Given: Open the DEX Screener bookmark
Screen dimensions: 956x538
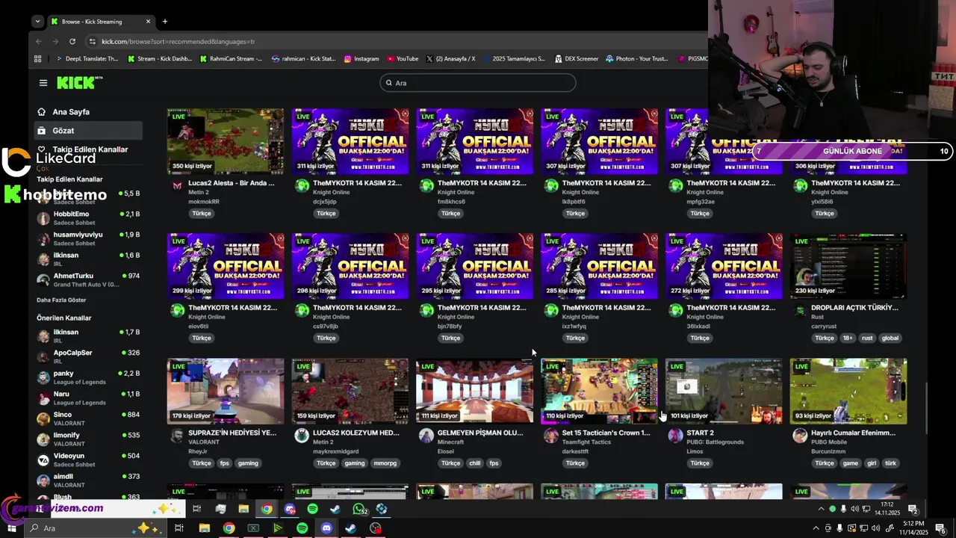Looking at the screenshot, I should (577, 58).
